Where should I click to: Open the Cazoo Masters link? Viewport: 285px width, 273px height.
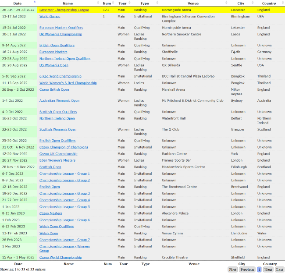click(51, 213)
